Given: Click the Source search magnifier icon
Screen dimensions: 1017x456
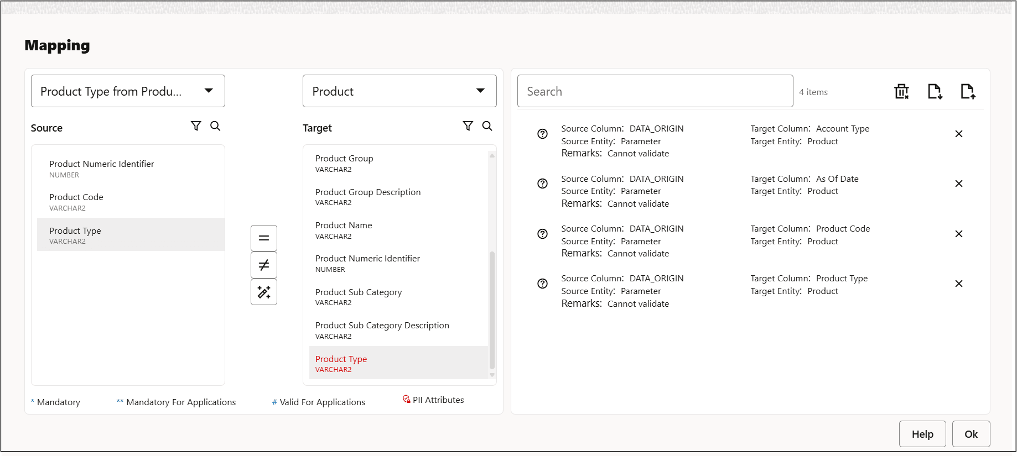Looking at the screenshot, I should [215, 126].
